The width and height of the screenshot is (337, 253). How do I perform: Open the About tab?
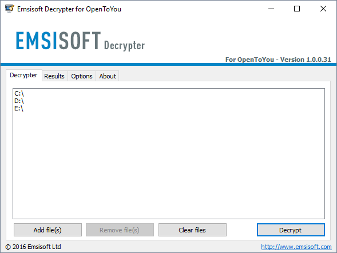click(108, 76)
